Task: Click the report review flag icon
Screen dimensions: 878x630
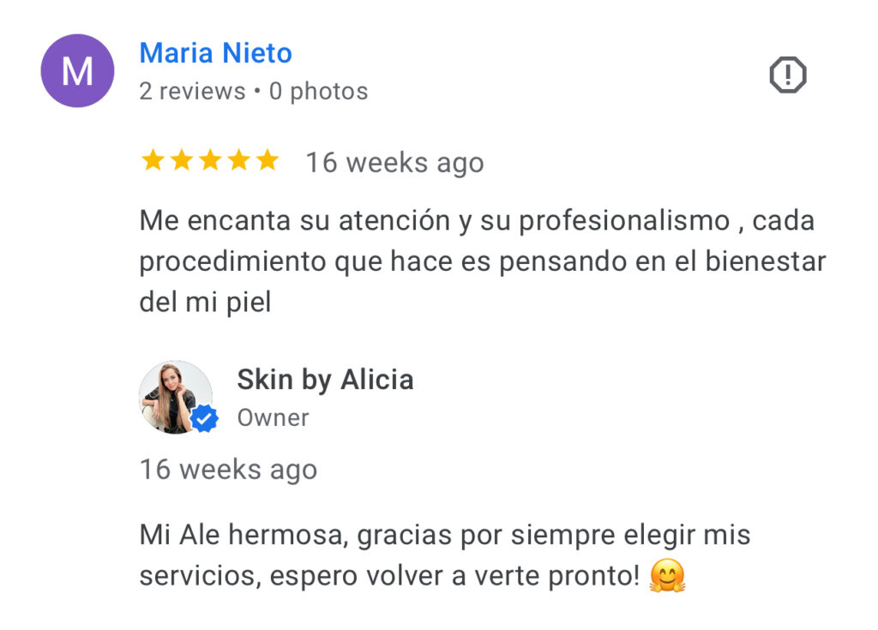Action: (x=787, y=75)
